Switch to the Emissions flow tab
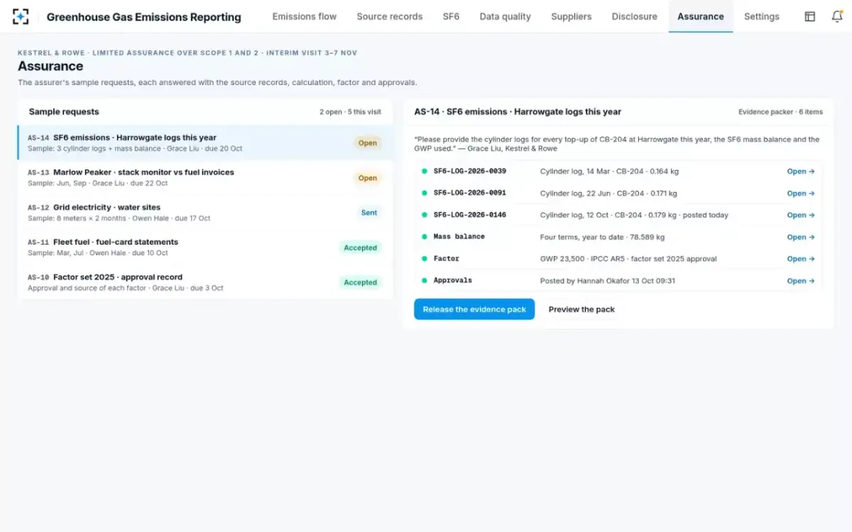Image resolution: width=852 pixels, height=532 pixels. click(x=305, y=16)
